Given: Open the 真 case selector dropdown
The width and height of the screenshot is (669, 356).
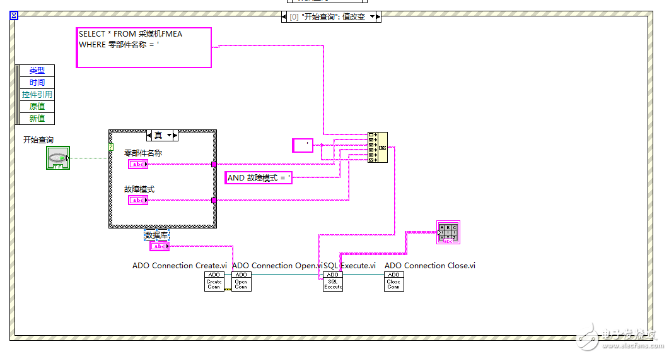Looking at the screenshot, I should [170, 135].
